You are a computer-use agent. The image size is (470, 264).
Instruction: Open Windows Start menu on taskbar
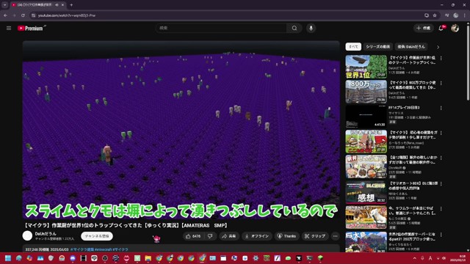pos(8,258)
